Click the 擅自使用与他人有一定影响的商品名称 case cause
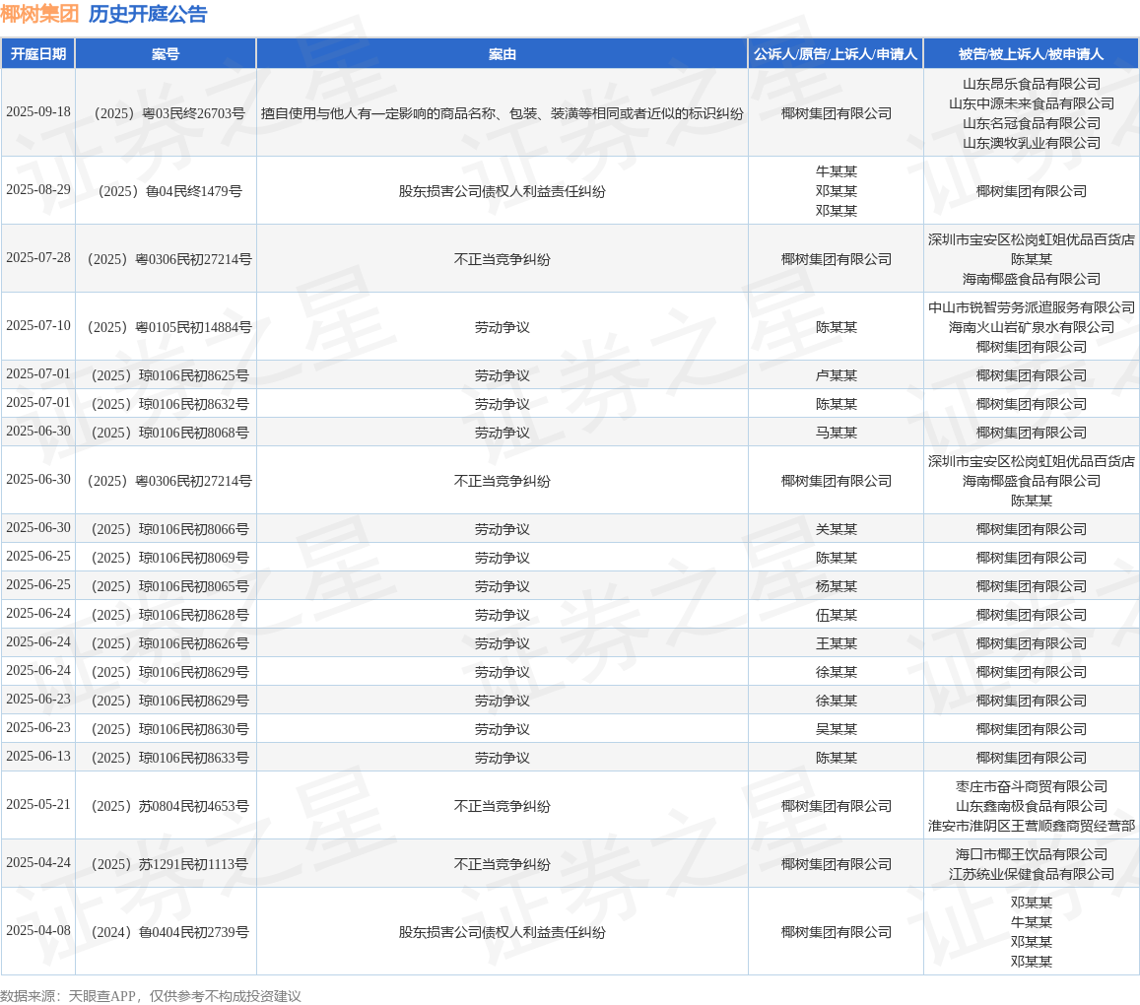Image resolution: width=1140 pixels, height=1005 pixels. coord(502,113)
